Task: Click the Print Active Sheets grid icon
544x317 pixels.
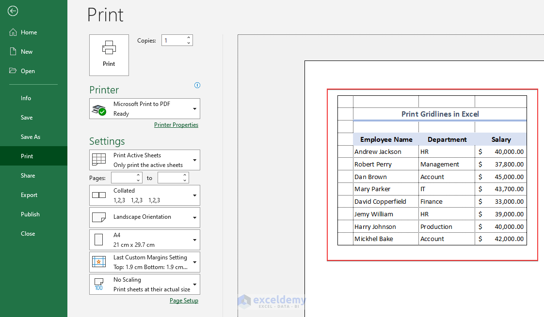Action: [x=99, y=160]
